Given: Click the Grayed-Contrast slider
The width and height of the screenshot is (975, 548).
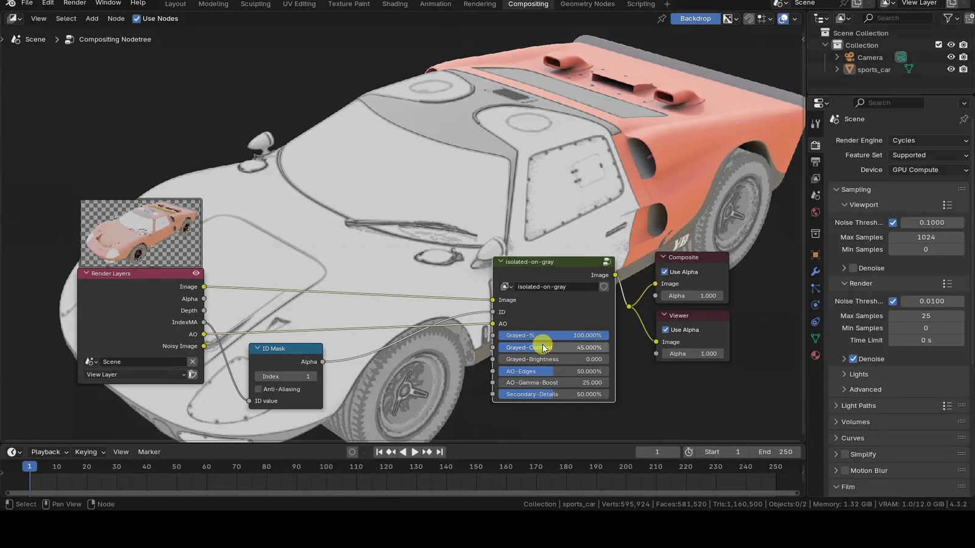Looking at the screenshot, I should pos(553,348).
